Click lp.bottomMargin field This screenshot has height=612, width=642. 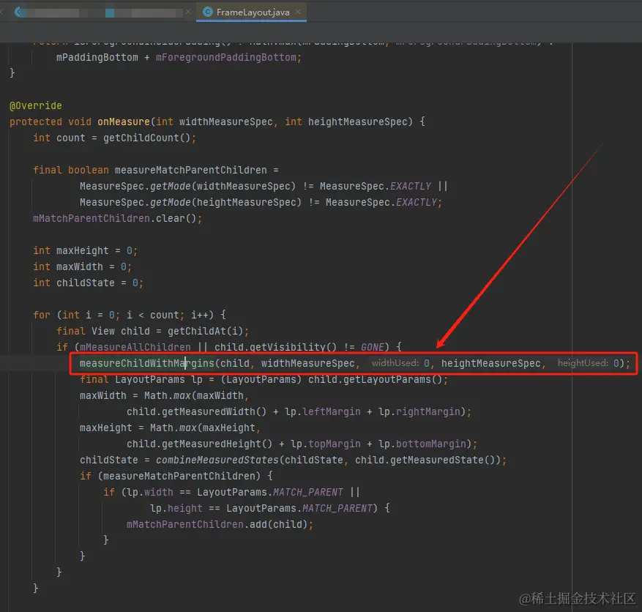[422, 444]
